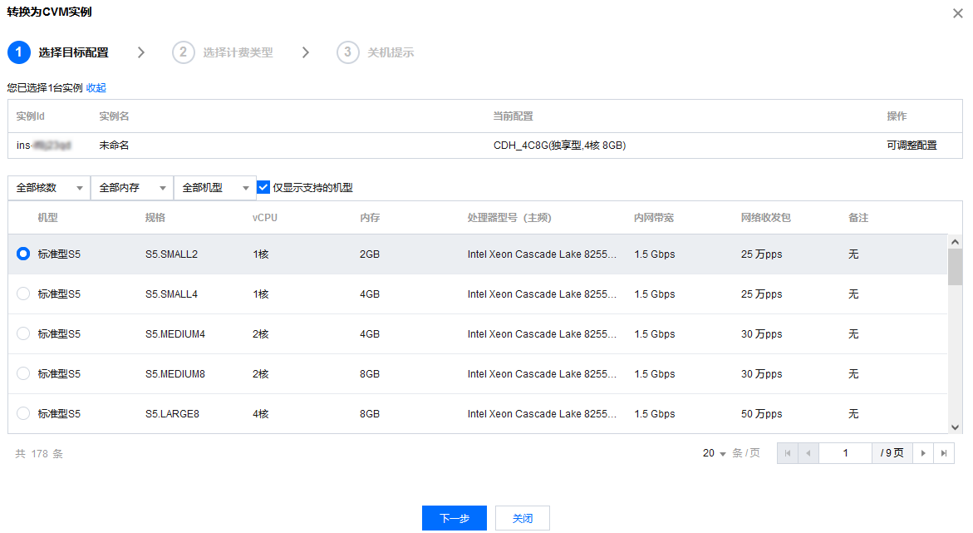This screenshot has width=973, height=533.
Task: Go to the first page of results
Action: coord(788,453)
